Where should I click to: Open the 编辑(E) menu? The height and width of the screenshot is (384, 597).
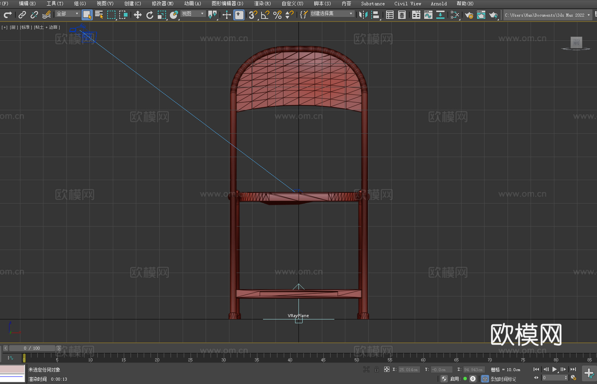[27, 3]
